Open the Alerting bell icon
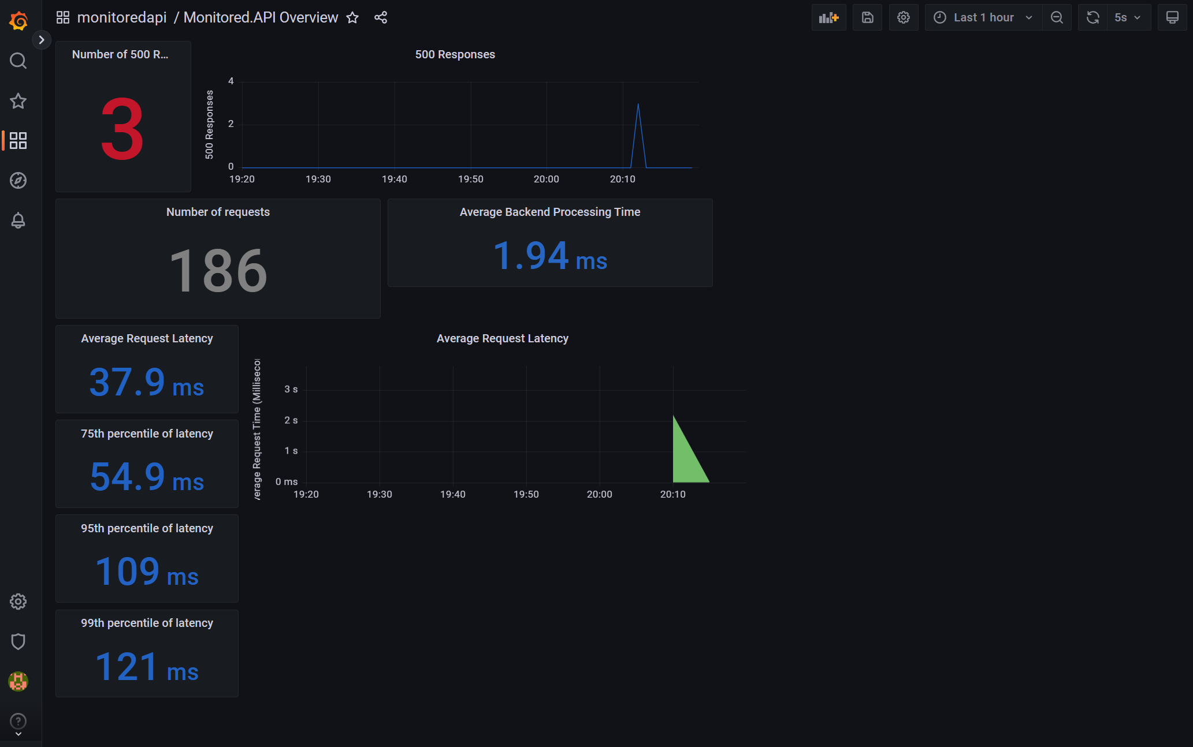 coord(18,221)
